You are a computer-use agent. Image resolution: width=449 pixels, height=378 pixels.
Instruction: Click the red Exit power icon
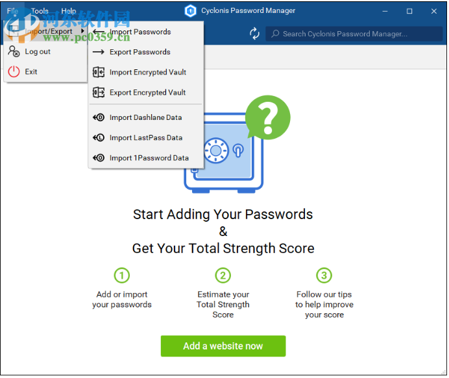click(x=14, y=71)
